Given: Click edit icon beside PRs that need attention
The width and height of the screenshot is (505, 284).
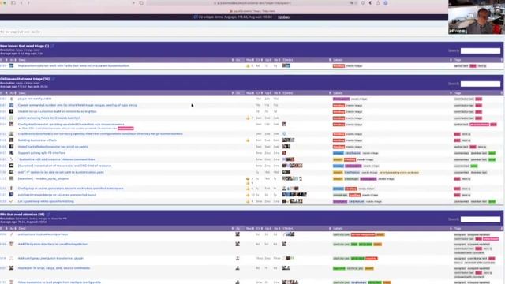Looking at the screenshot, I should tap(48, 215).
